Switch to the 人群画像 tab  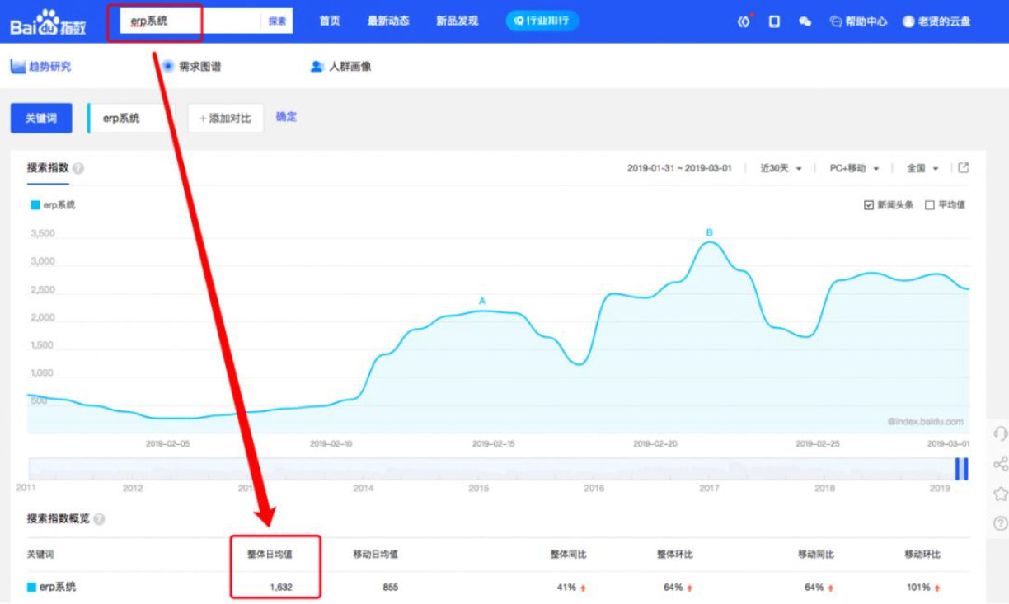pyautogui.click(x=340, y=66)
